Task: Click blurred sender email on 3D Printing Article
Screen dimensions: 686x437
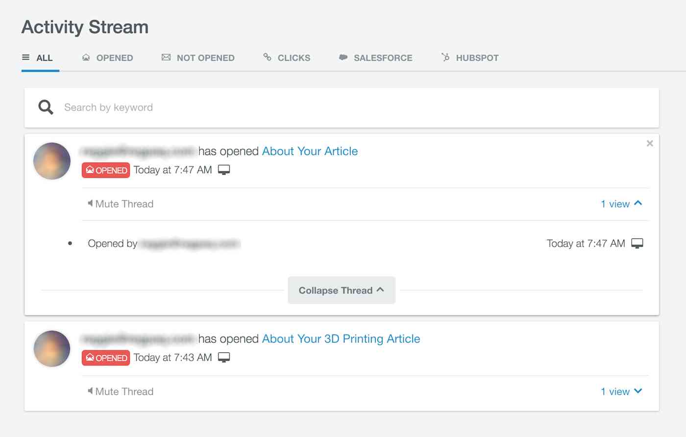Action: [x=139, y=339]
